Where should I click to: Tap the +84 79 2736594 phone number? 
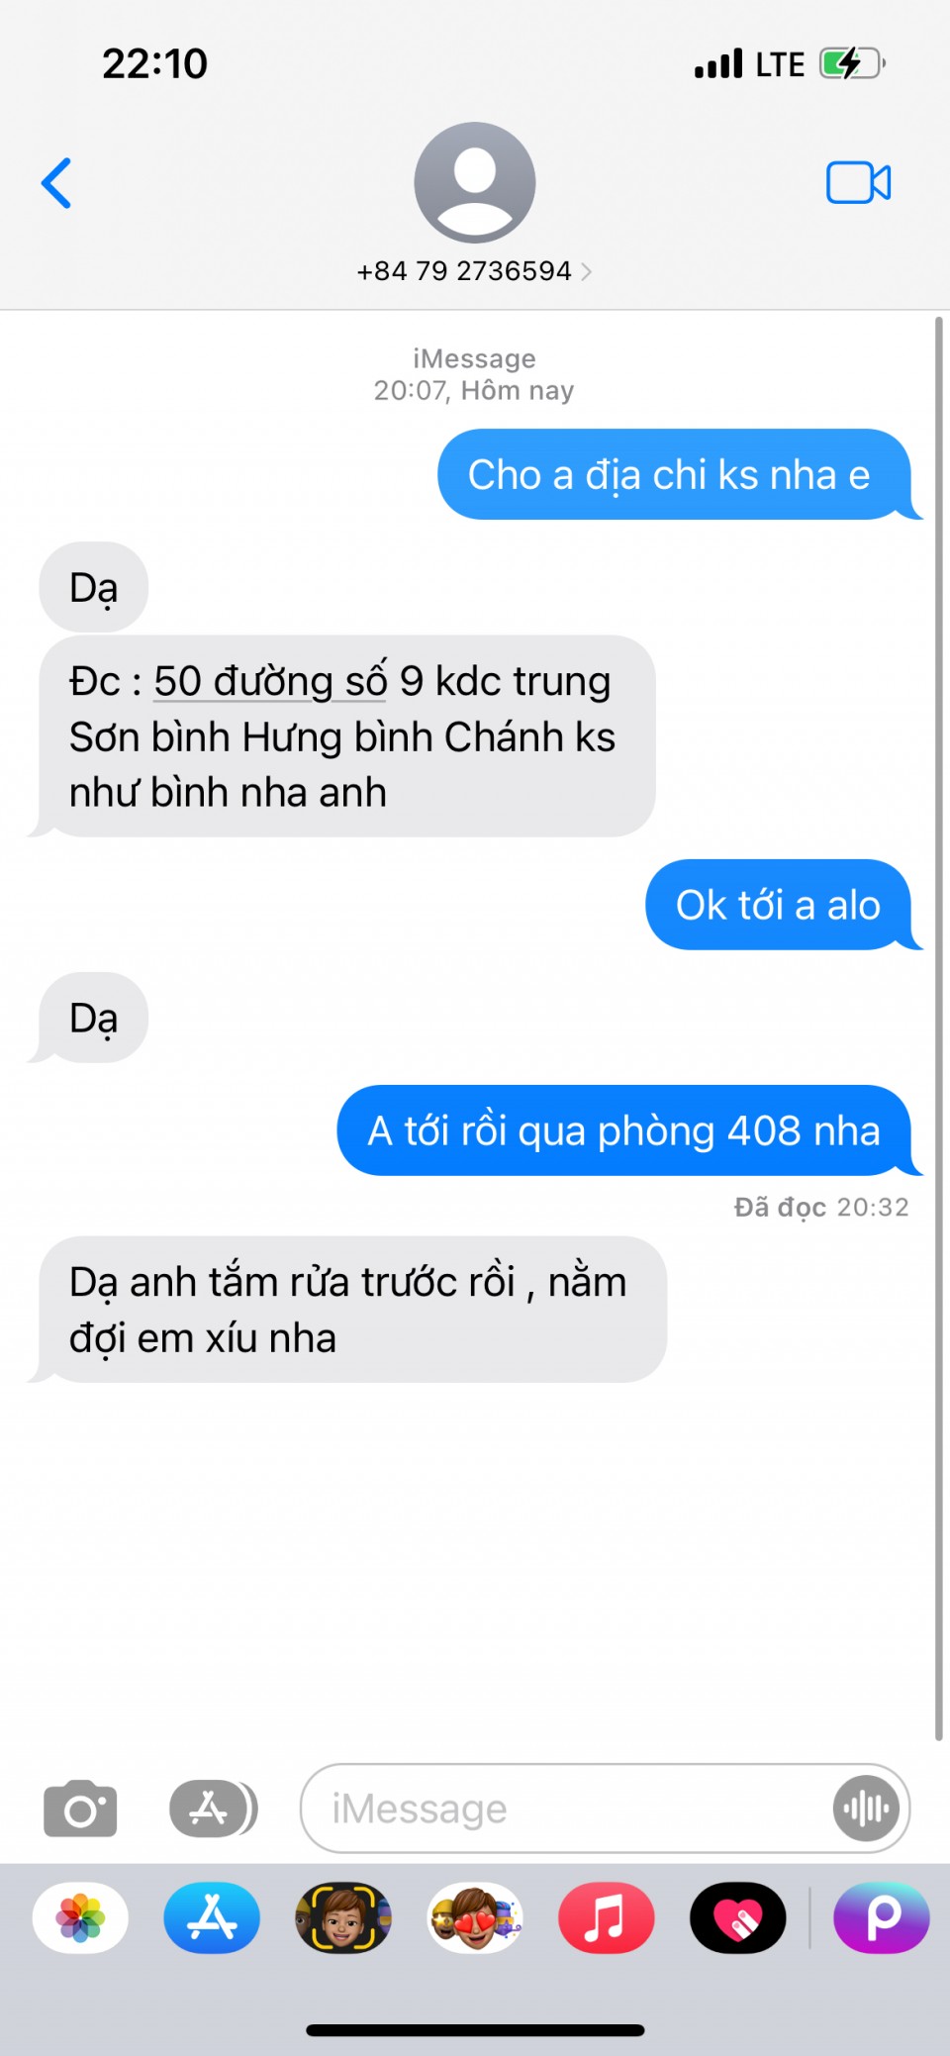coord(464,271)
